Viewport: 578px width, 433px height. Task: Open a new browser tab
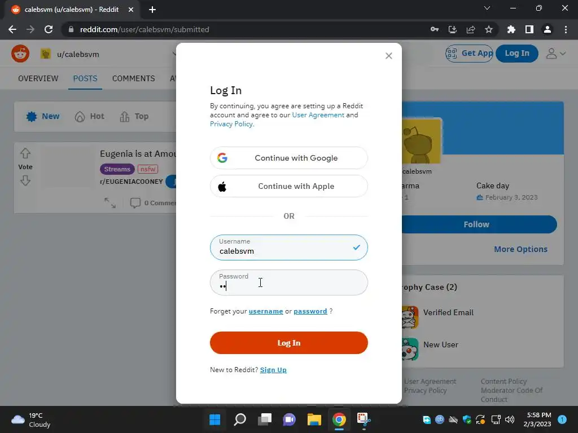click(152, 10)
